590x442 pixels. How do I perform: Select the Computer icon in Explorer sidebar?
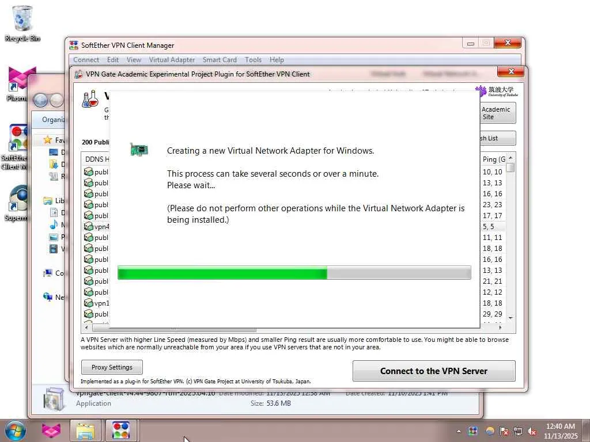47,273
